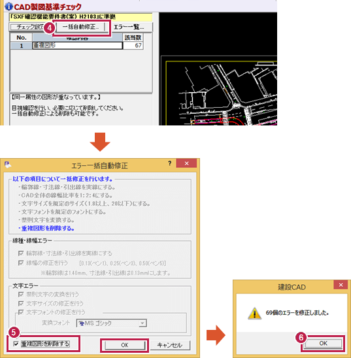Toggle 線幅の修正を行う checkbox
This screenshot has width=351, height=358.
(21, 263)
